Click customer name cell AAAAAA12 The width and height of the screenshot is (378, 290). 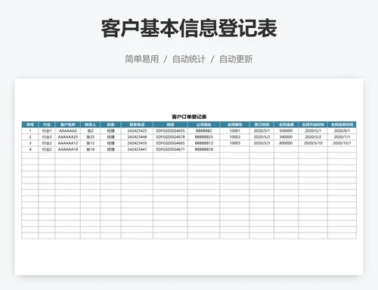click(67, 143)
